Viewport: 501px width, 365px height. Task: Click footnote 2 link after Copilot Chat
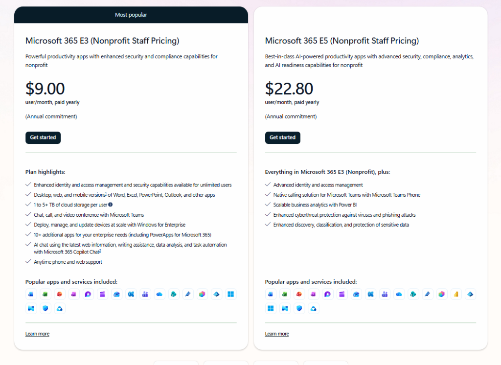pos(100,251)
